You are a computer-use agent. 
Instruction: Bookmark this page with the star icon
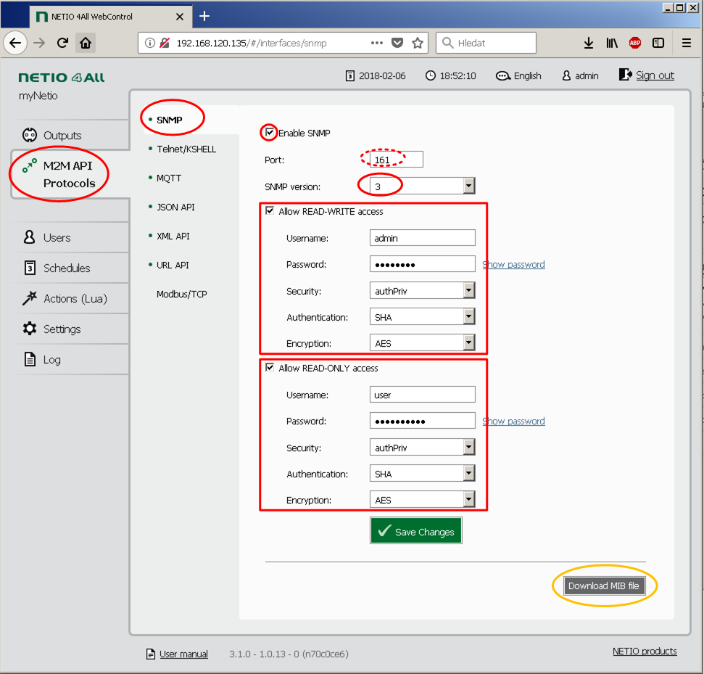[418, 43]
